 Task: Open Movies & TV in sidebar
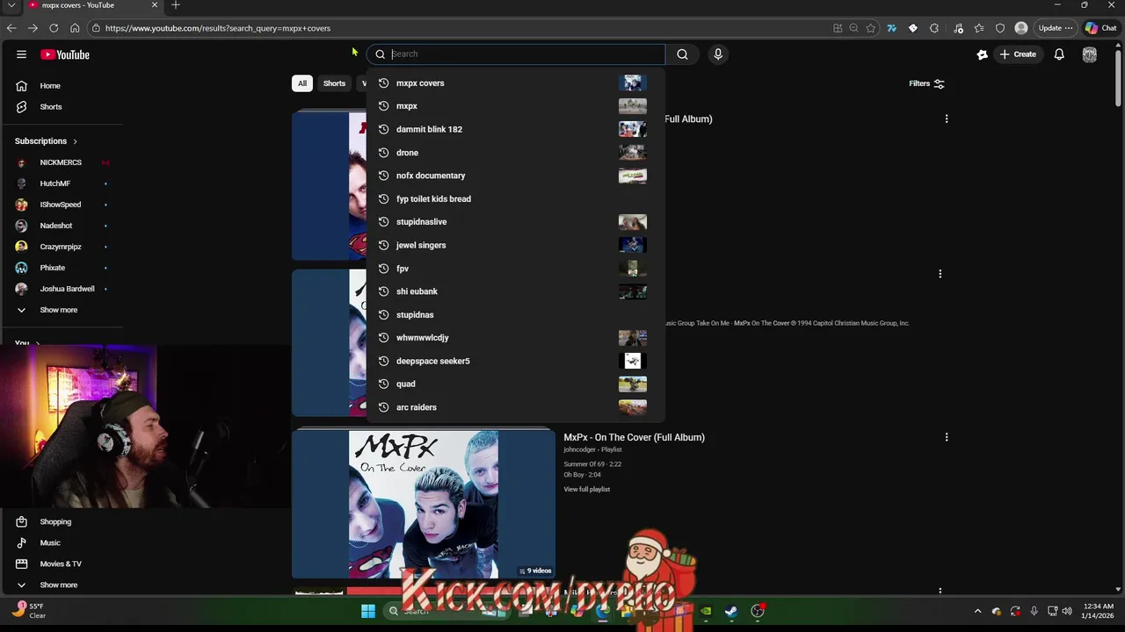pyautogui.click(x=62, y=564)
